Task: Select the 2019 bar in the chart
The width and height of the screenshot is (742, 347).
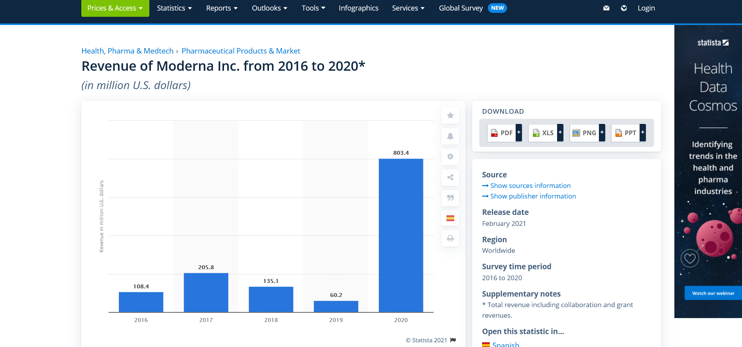Action: tap(336, 306)
